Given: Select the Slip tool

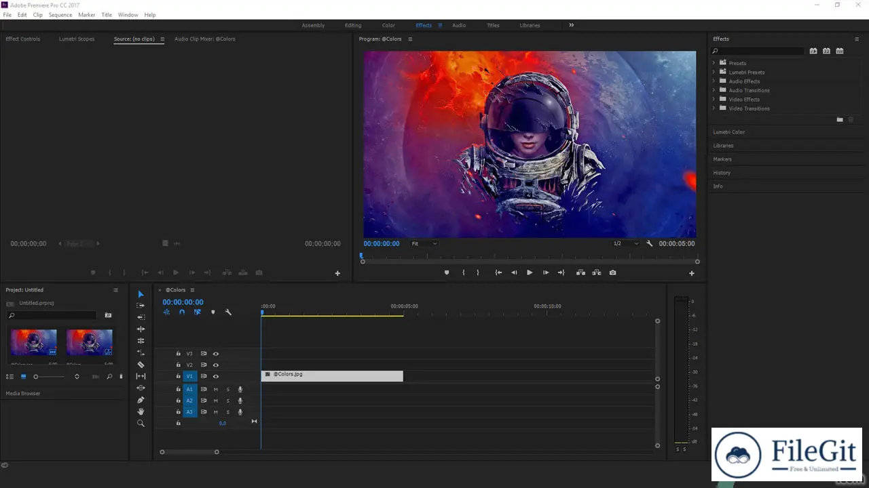Looking at the screenshot, I should [x=141, y=376].
